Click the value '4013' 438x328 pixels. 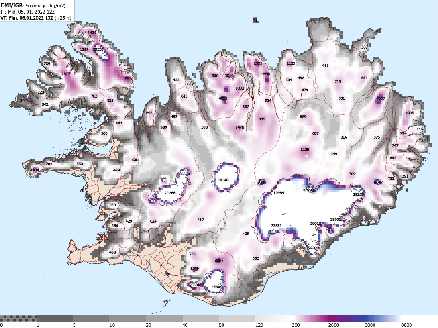pyautogui.click(x=223, y=98)
